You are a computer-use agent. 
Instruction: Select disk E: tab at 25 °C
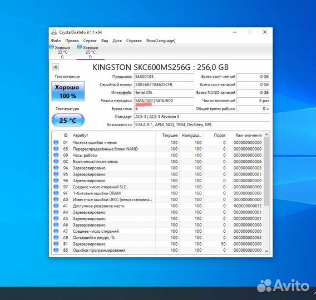tap(91, 52)
